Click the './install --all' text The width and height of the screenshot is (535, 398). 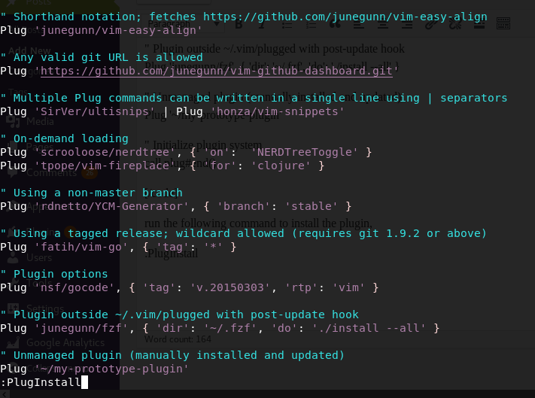click(382, 328)
